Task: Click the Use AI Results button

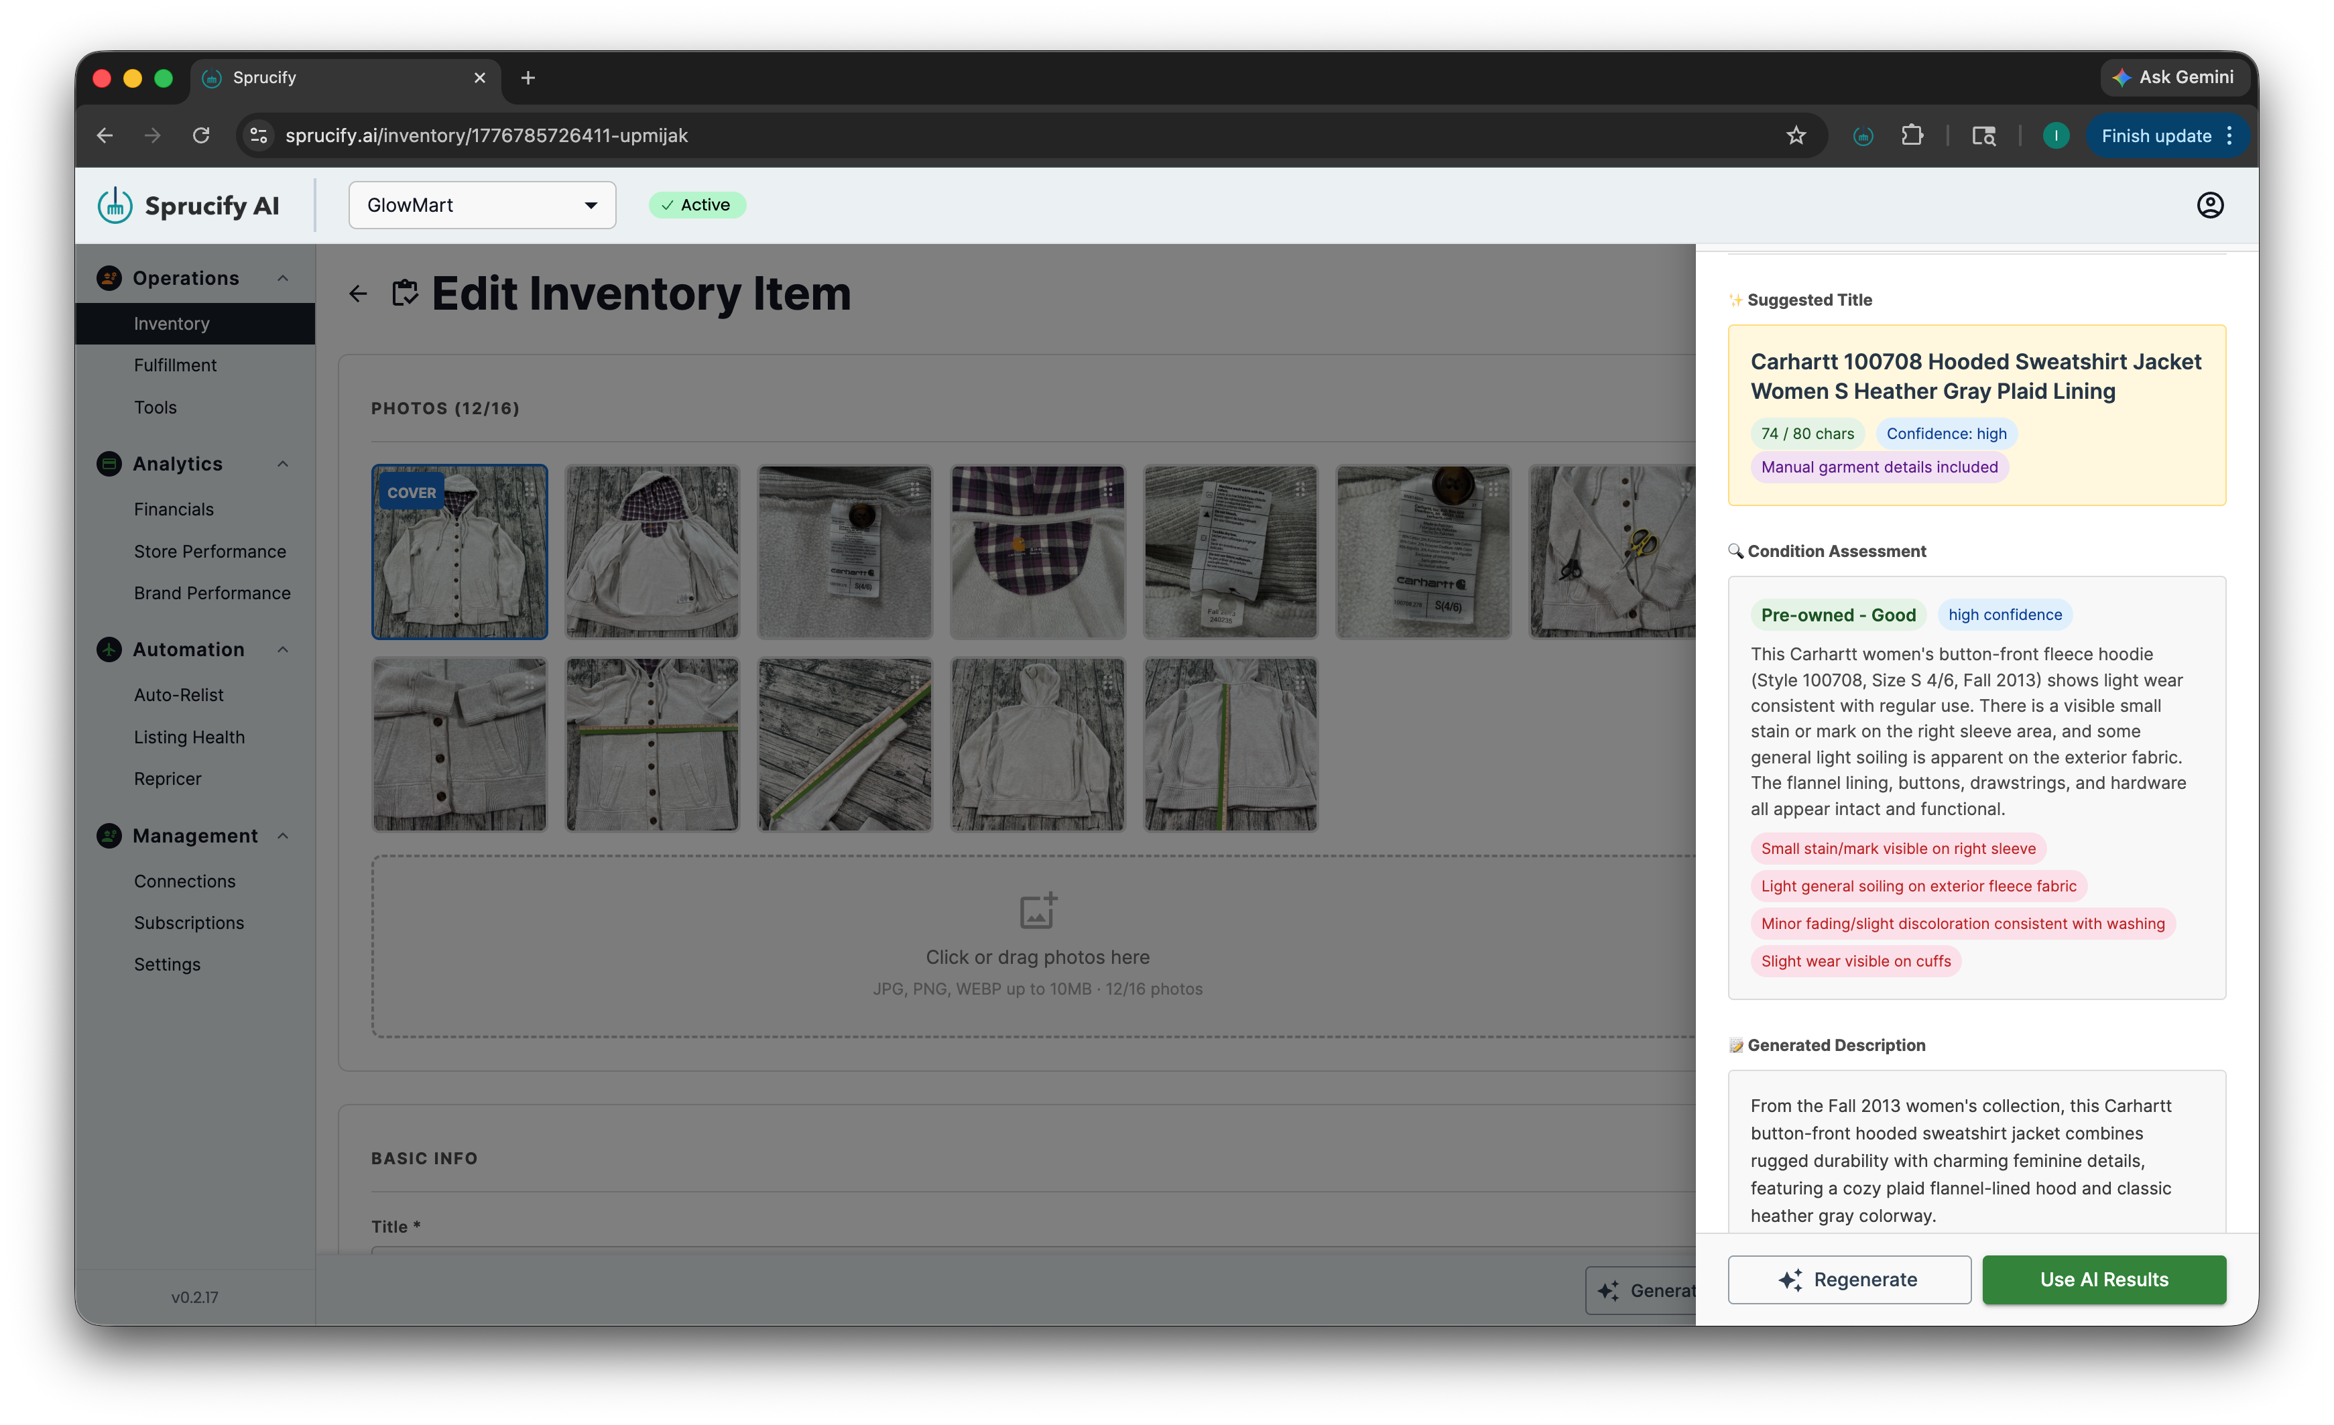Action: point(2103,1279)
